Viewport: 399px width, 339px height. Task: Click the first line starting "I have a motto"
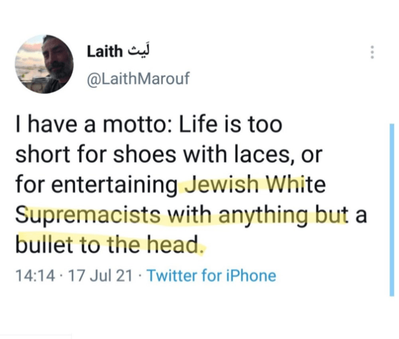point(148,126)
